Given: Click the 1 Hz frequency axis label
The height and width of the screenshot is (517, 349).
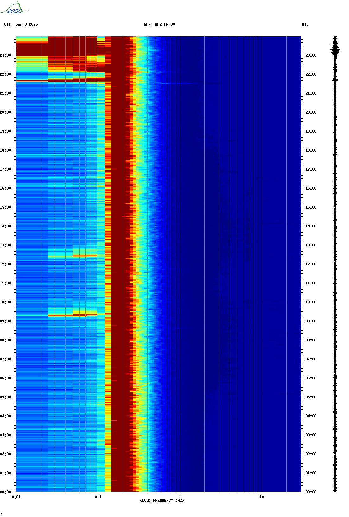Looking at the screenshot, I should point(180,497).
